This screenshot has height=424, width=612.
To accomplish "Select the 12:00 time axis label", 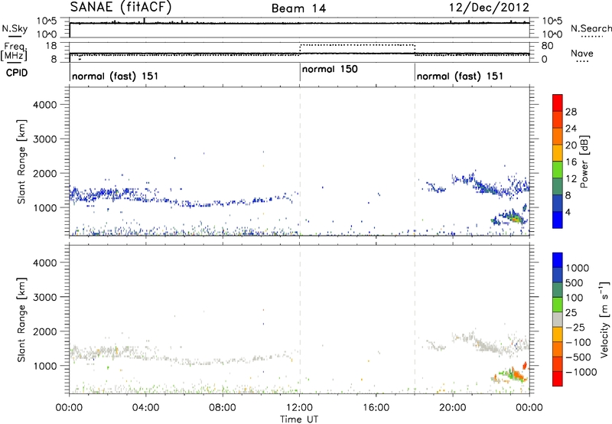I will pos(299,408).
